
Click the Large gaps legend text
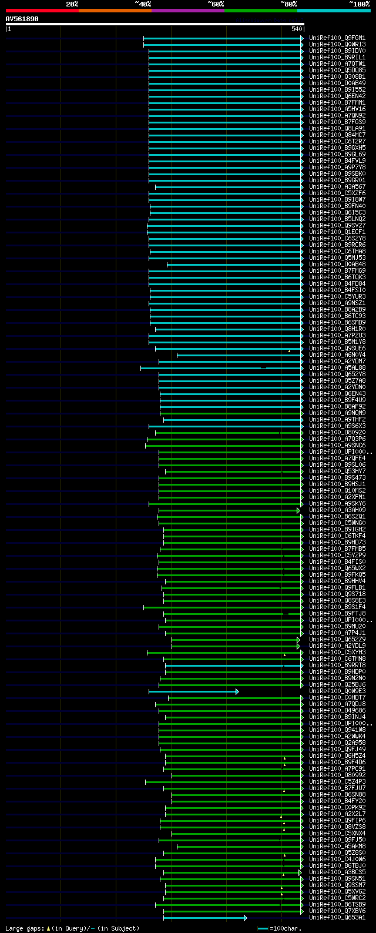pyautogui.click(x=72, y=928)
